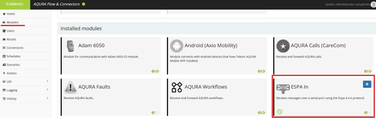376x118 pixels.
Task: Open the Scenarios section in the sidebar
Action: 13,65
